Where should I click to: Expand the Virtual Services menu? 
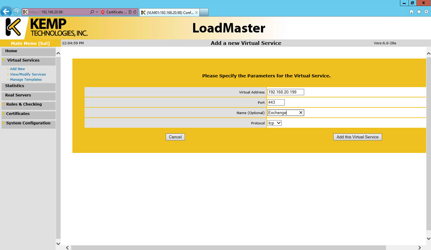click(28, 61)
